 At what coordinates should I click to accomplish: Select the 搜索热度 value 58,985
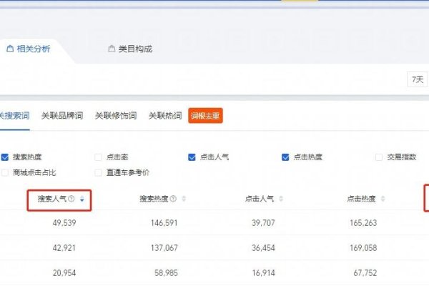[166, 273]
